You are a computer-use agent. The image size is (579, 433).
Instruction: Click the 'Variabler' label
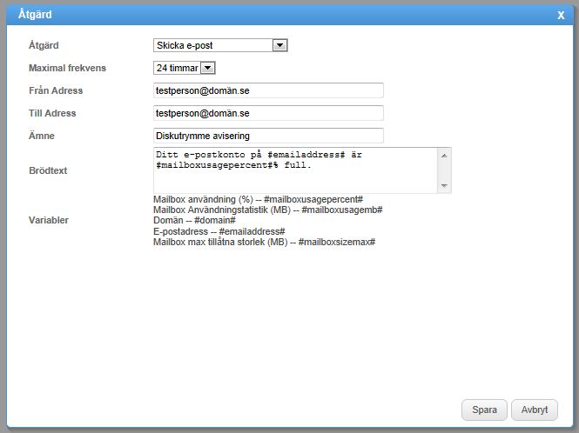pos(49,221)
